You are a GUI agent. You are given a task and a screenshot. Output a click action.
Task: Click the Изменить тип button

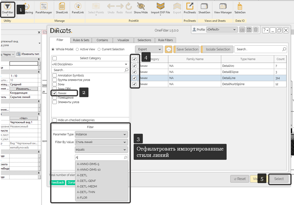pyautogui.click(x=28, y=54)
